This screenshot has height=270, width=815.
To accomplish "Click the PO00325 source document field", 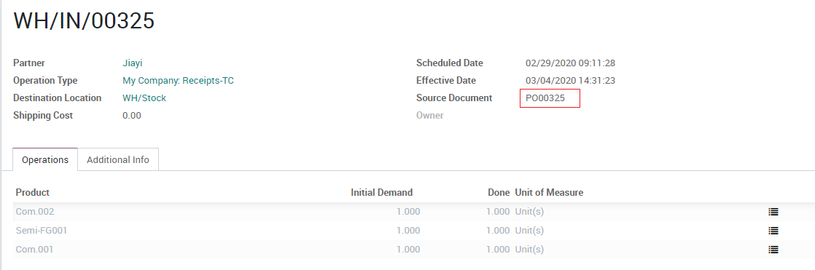I will (x=550, y=98).
